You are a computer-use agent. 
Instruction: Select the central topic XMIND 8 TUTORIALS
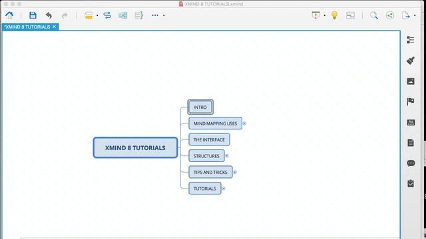click(135, 147)
